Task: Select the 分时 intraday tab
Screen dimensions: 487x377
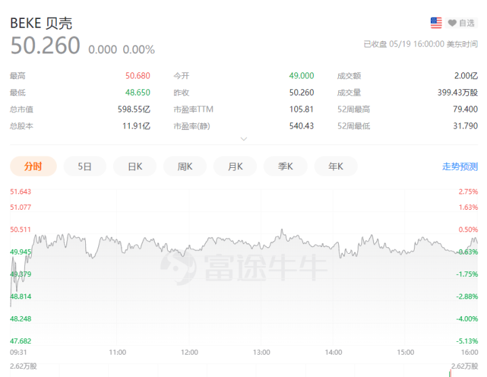Action: pos(33,167)
